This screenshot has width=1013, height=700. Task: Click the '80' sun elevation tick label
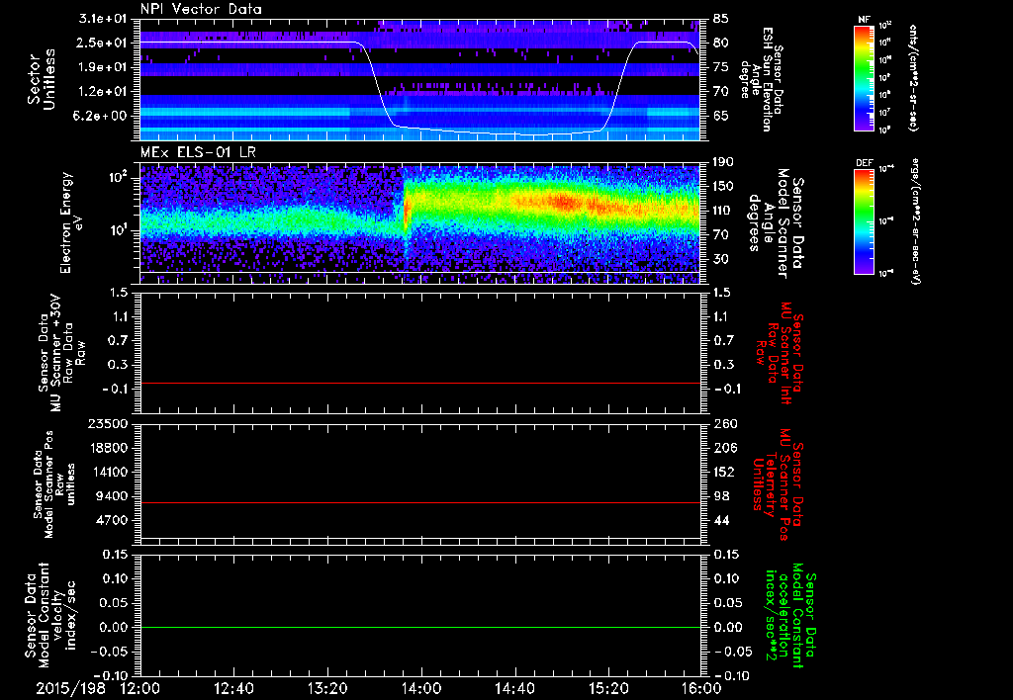click(x=720, y=43)
